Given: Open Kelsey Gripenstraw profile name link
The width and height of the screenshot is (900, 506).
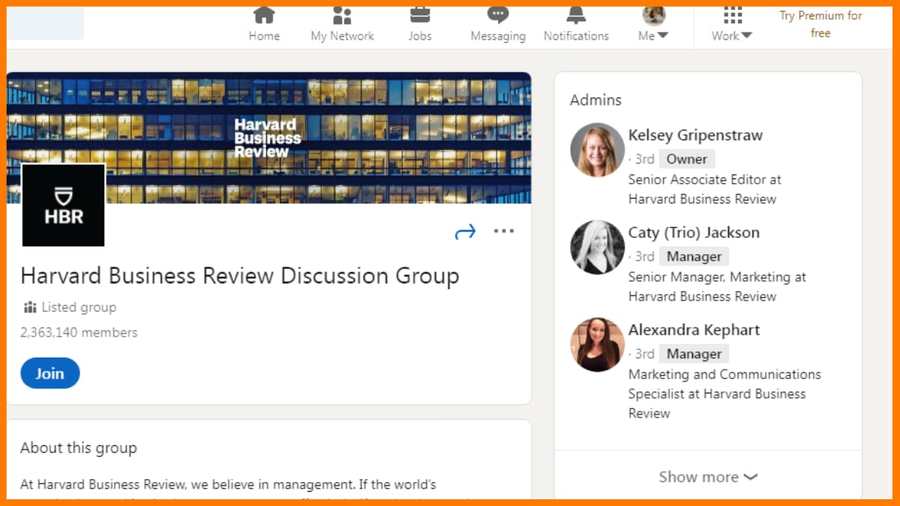Looking at the screenshot, I should point(695,136).
